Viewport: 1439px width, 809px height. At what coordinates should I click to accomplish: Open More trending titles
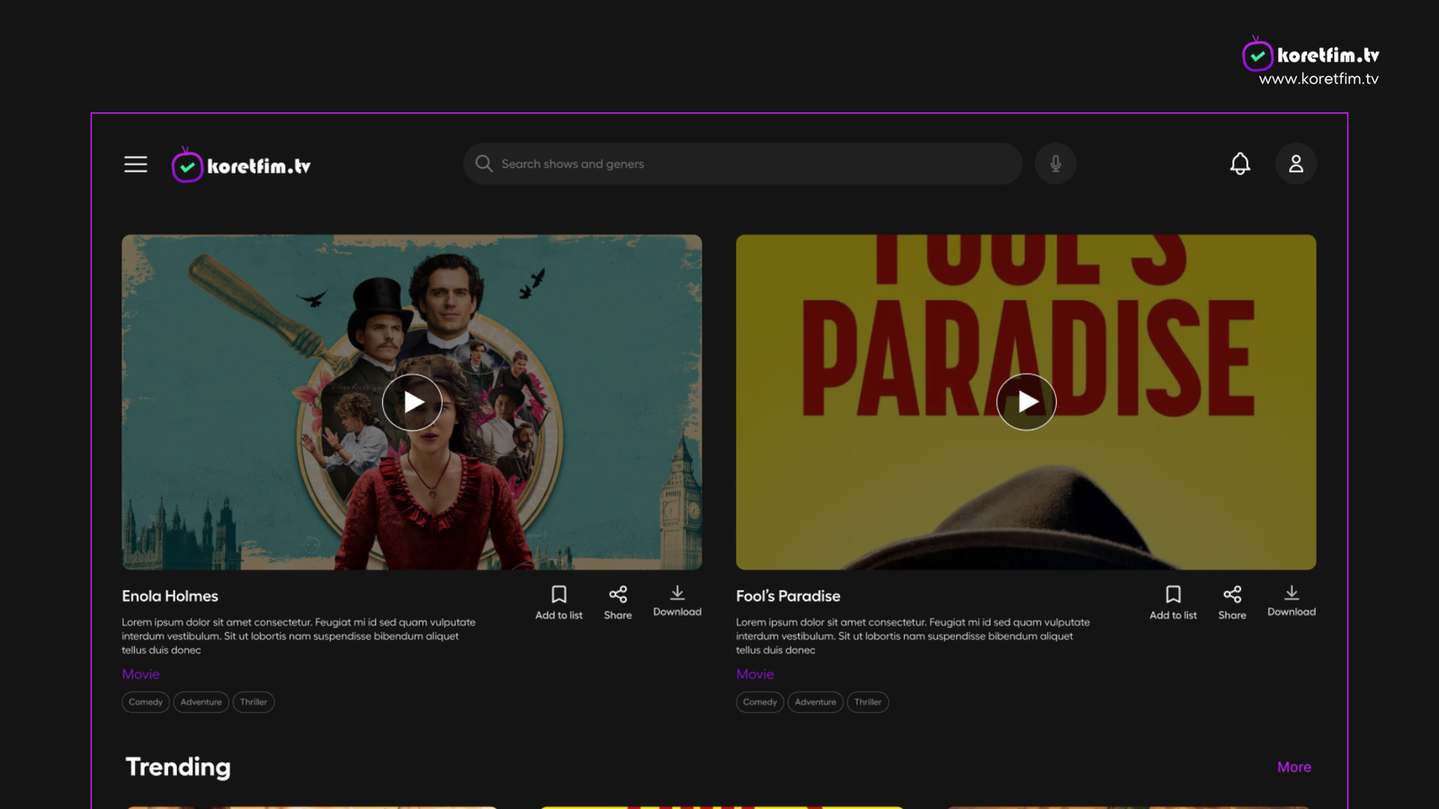pos(1294,767)
